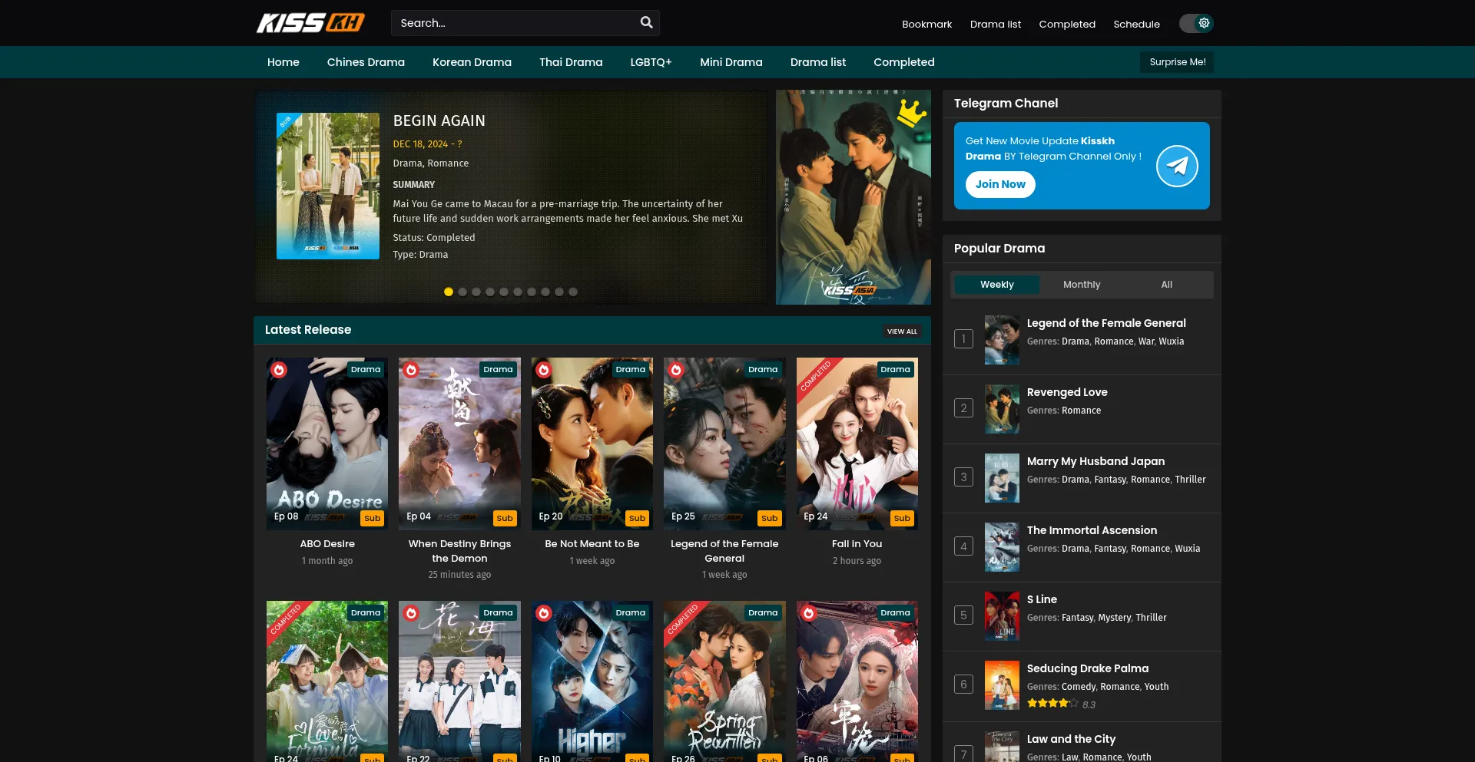Open Marry My Husband Japan entry
Screen dimensions: 1475x762
[x=1095, y=461]
